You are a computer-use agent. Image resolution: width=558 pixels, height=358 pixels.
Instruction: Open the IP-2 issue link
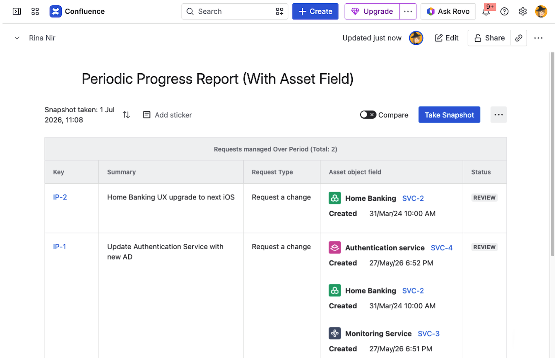click(60, 197)
